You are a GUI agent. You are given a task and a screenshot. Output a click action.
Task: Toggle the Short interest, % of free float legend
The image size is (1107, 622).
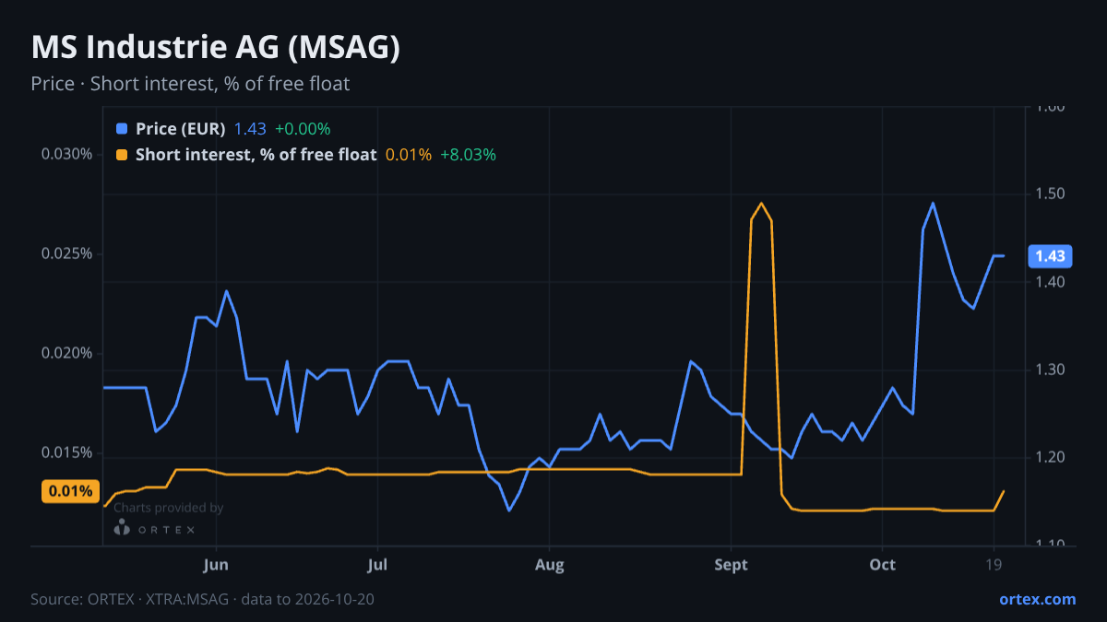coord(256,155)
